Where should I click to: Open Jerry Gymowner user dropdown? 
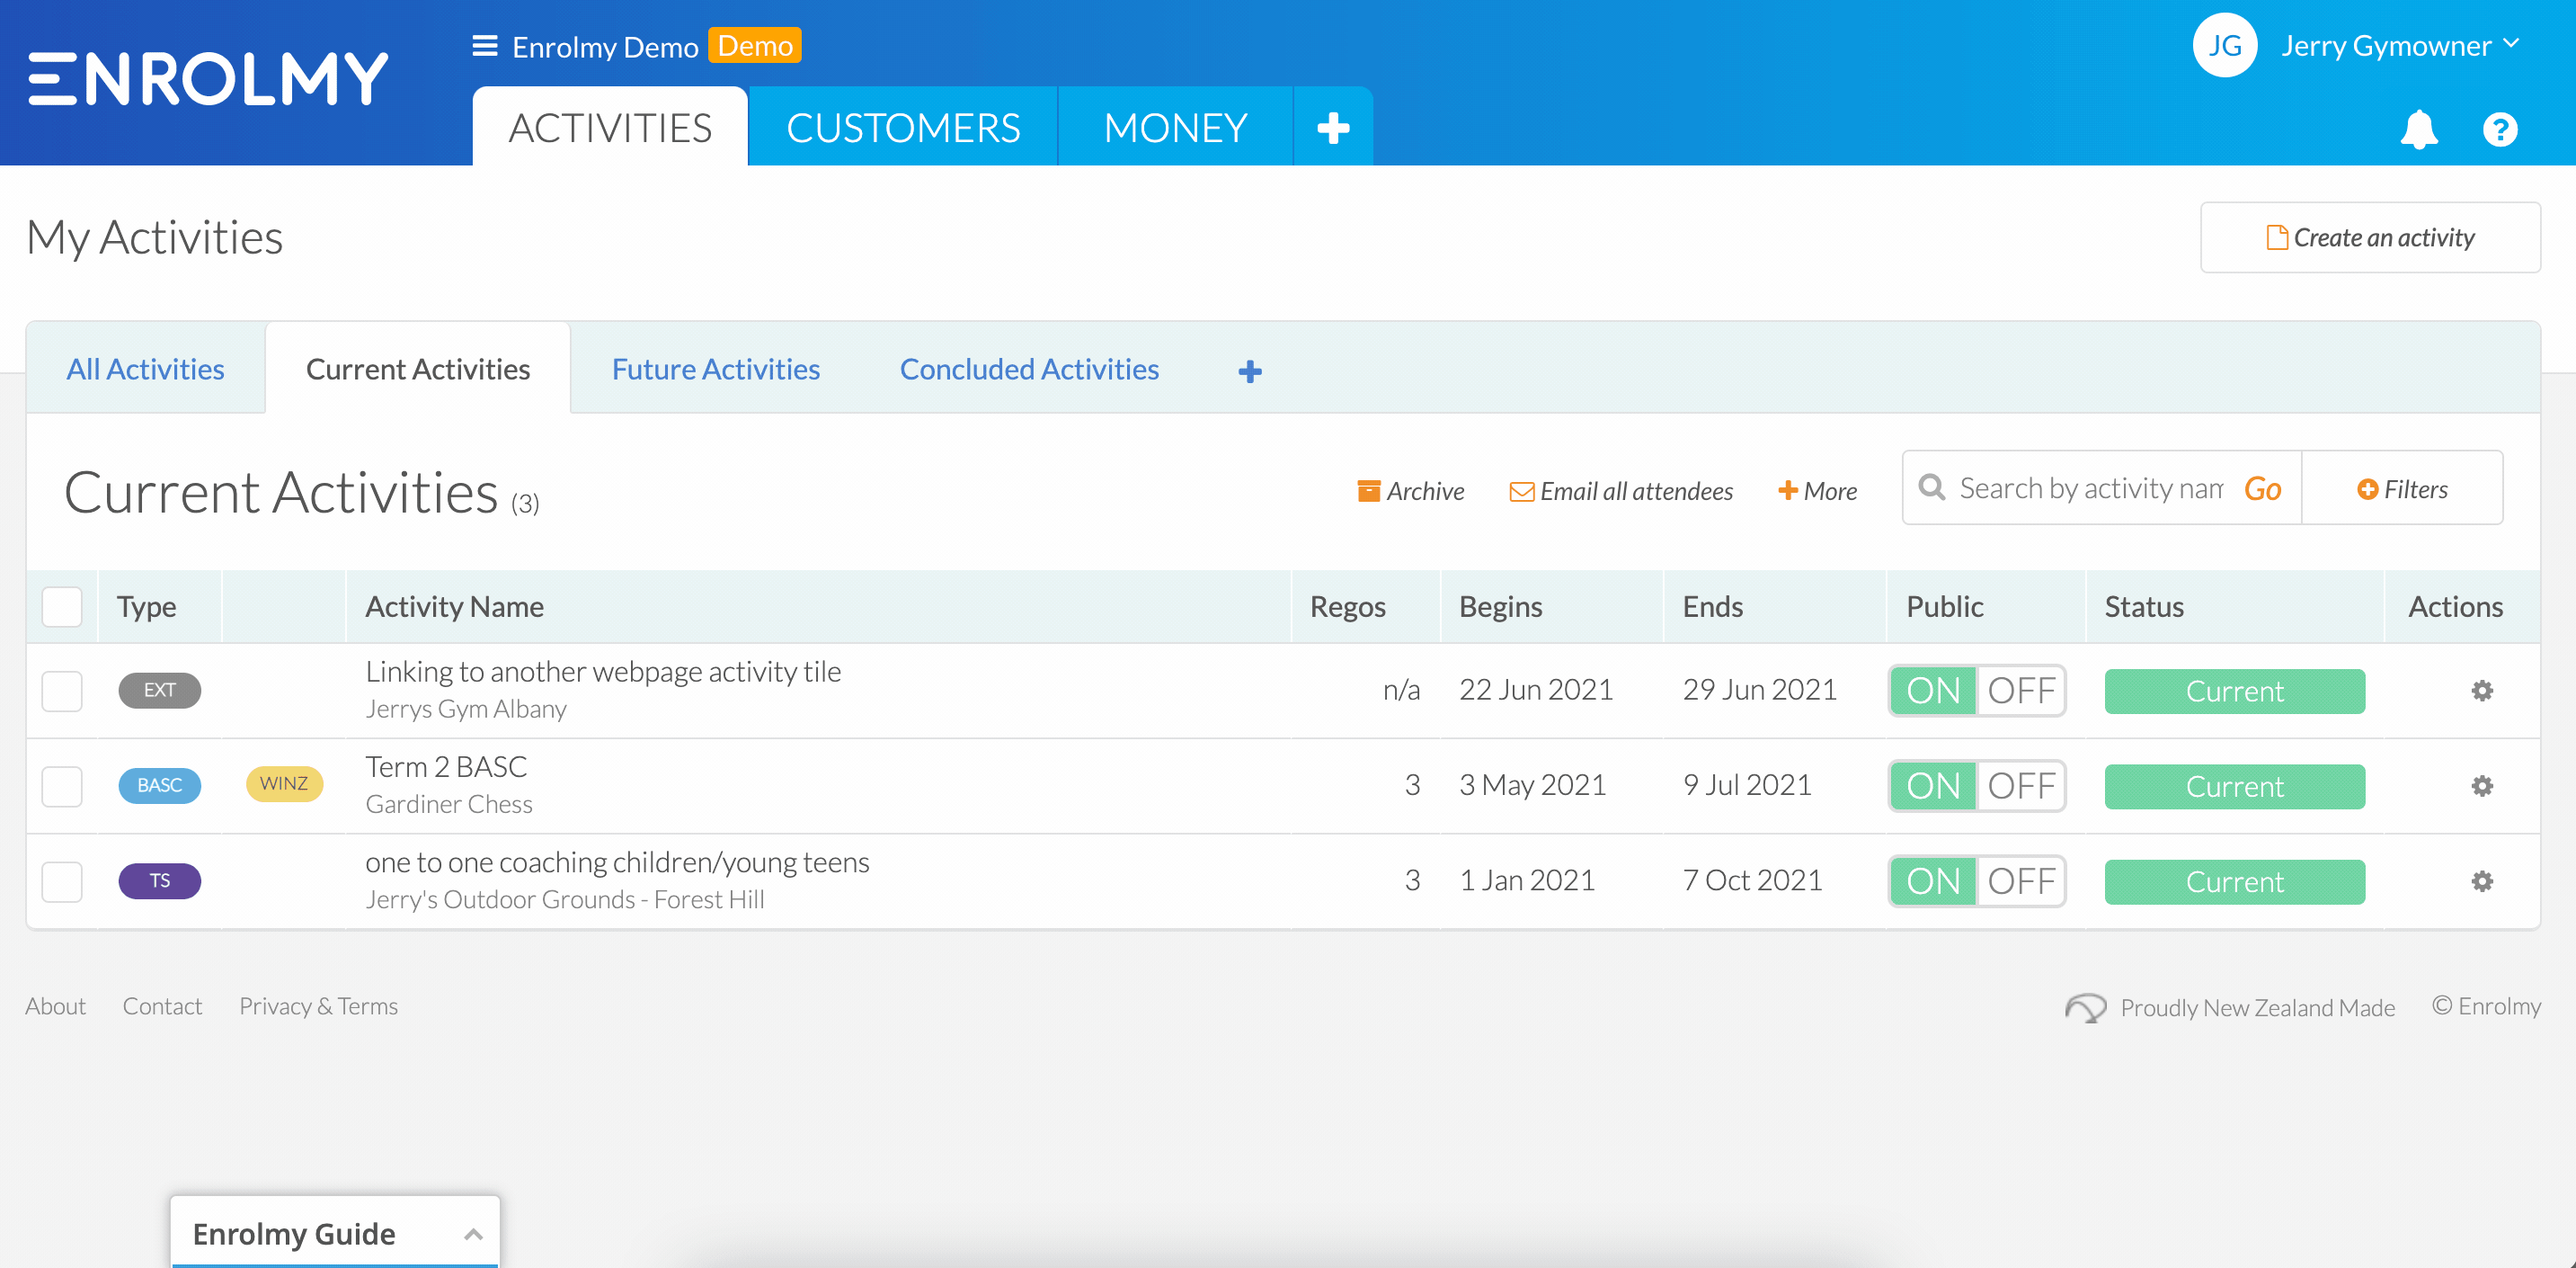pos(2400,46)
